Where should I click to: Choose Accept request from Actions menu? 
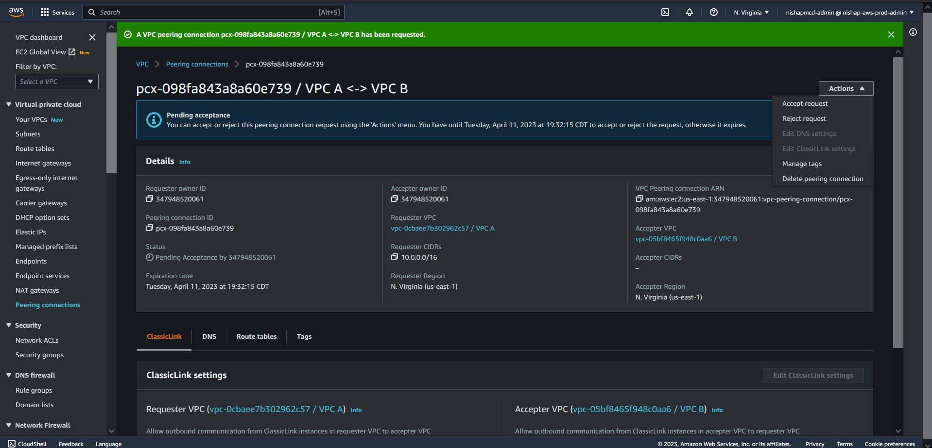805,103
